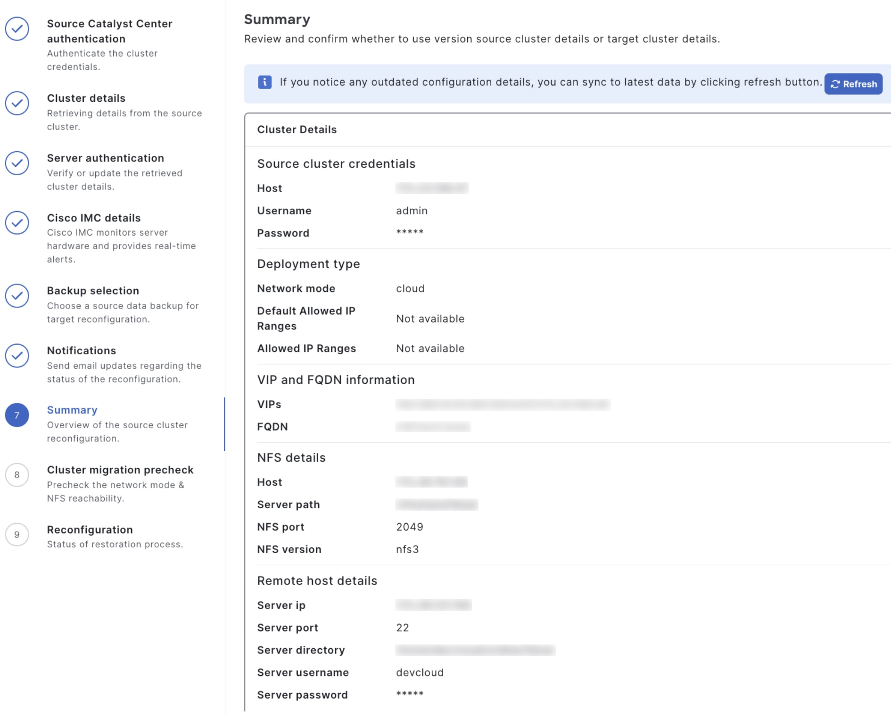Click the blurred Server directory value
This screenshot has height=717, width=891.
click(x=475, y=650)
